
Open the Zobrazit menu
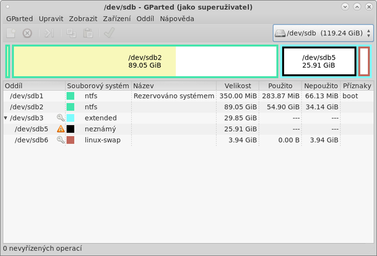(83, 19)
